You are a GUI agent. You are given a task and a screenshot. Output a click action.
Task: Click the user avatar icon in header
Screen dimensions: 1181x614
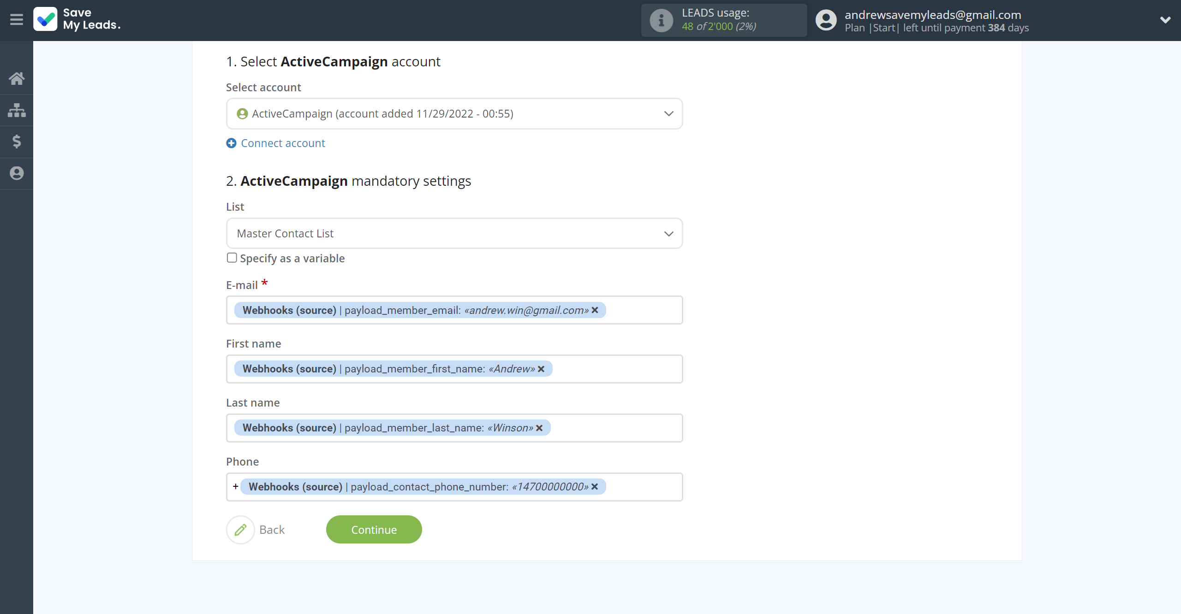[x=826, y=20]
